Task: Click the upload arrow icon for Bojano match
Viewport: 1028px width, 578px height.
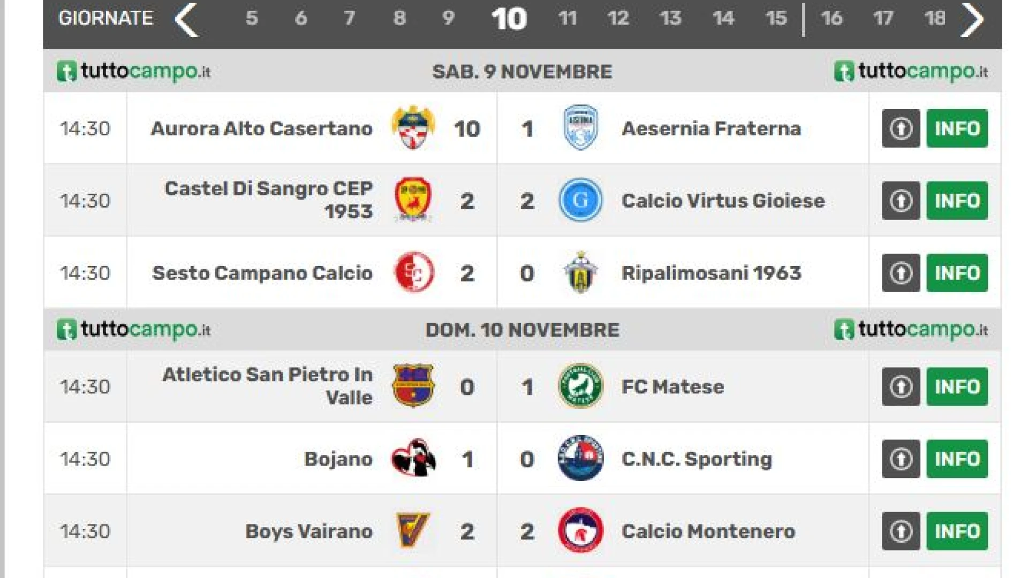Action: 901,459
